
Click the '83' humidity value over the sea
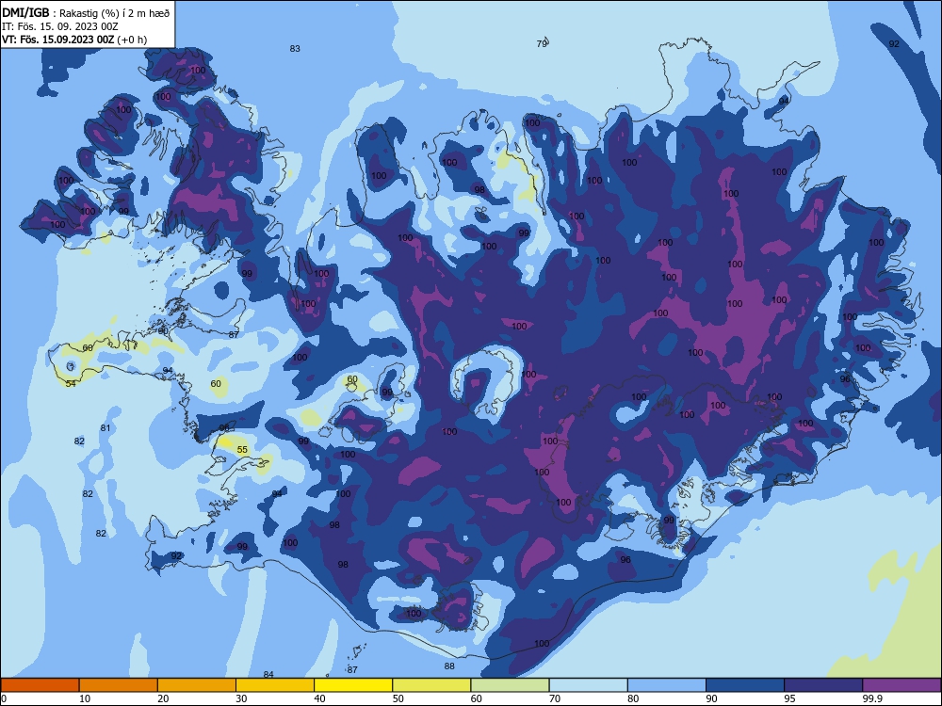click(294, 49)
